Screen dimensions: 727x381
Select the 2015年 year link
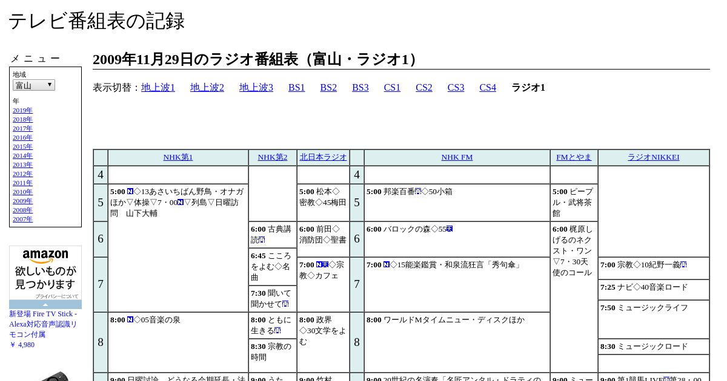coord(22,146)
